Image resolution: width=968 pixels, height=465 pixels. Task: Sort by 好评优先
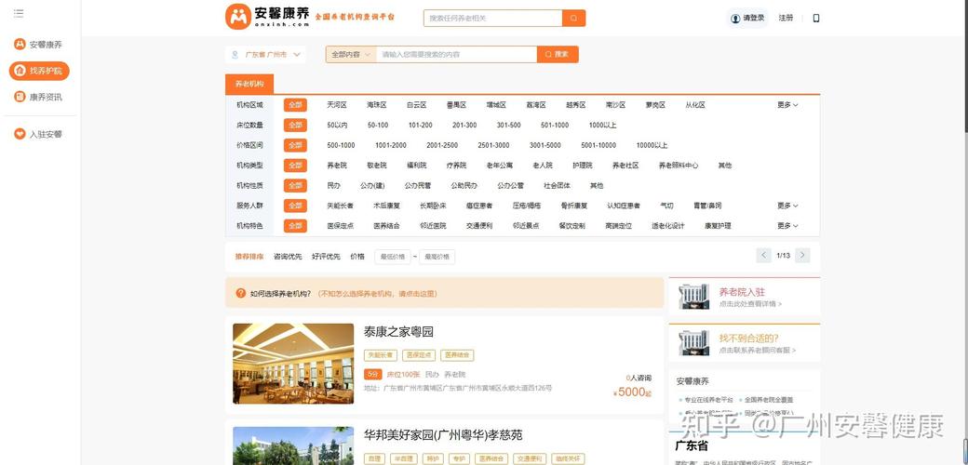326,257
